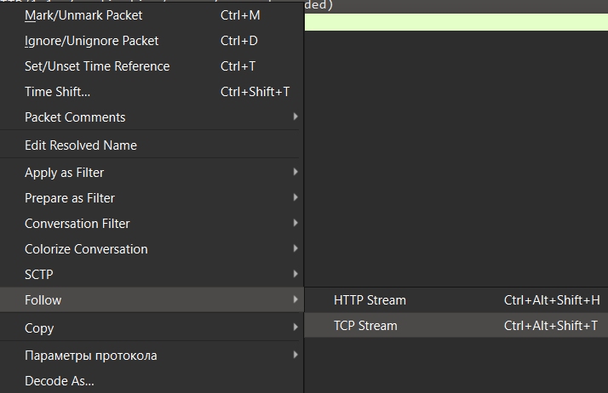Toggle Mark/Unmark Packet for this packet
The width and height of the screenshot is (608, 393).
(x=83, y=15)
